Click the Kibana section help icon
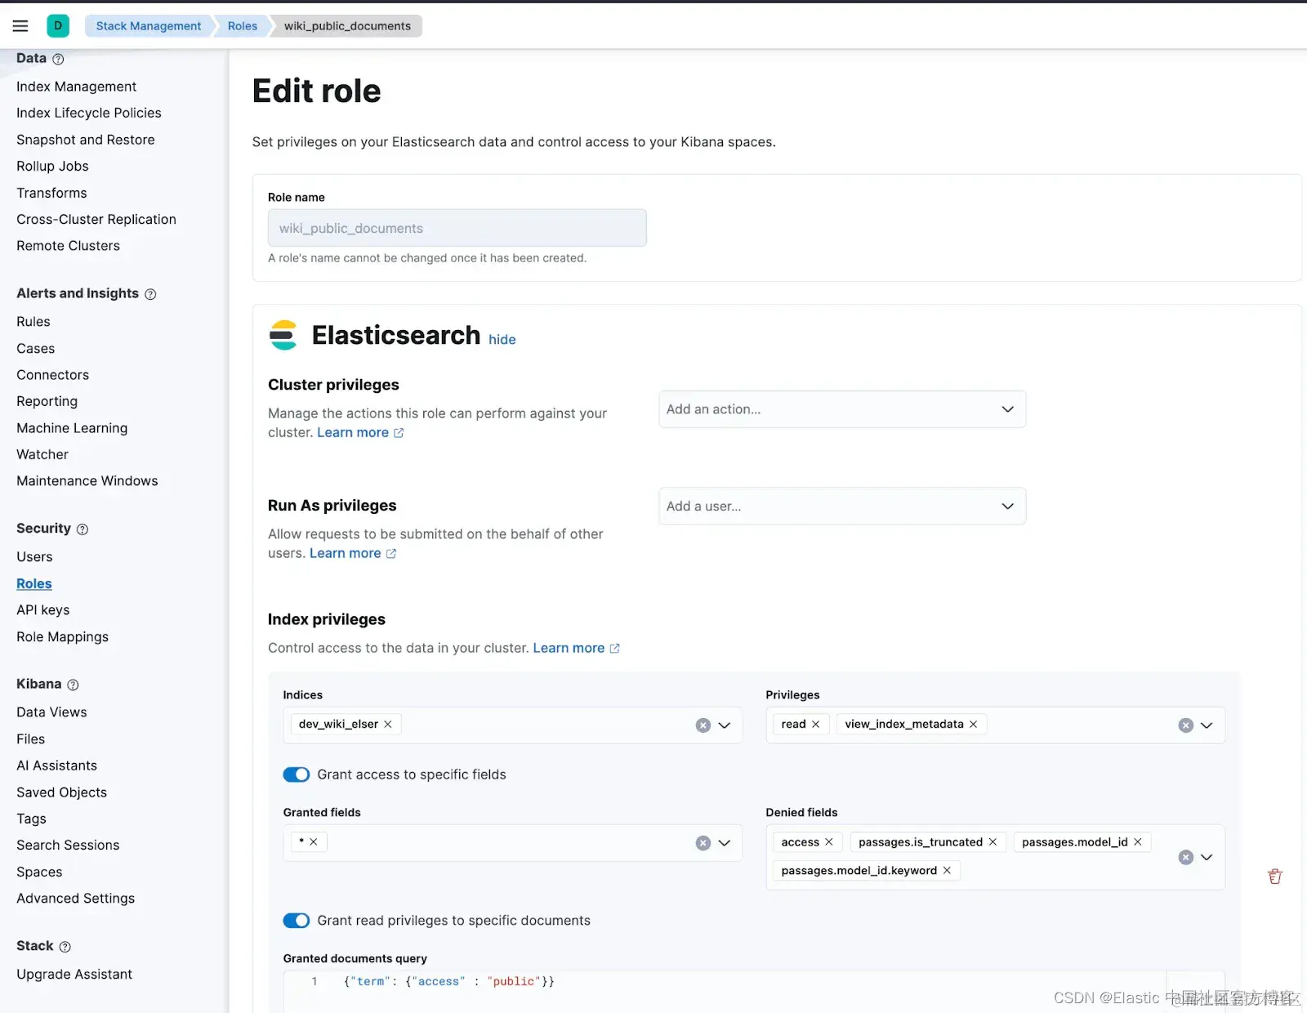 [x=73, y=685]
